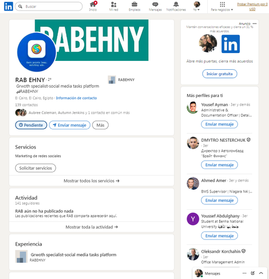Viewport: 269px width, 279px height.
Task: Open the Más options button
Action: (x=100, y=125)
